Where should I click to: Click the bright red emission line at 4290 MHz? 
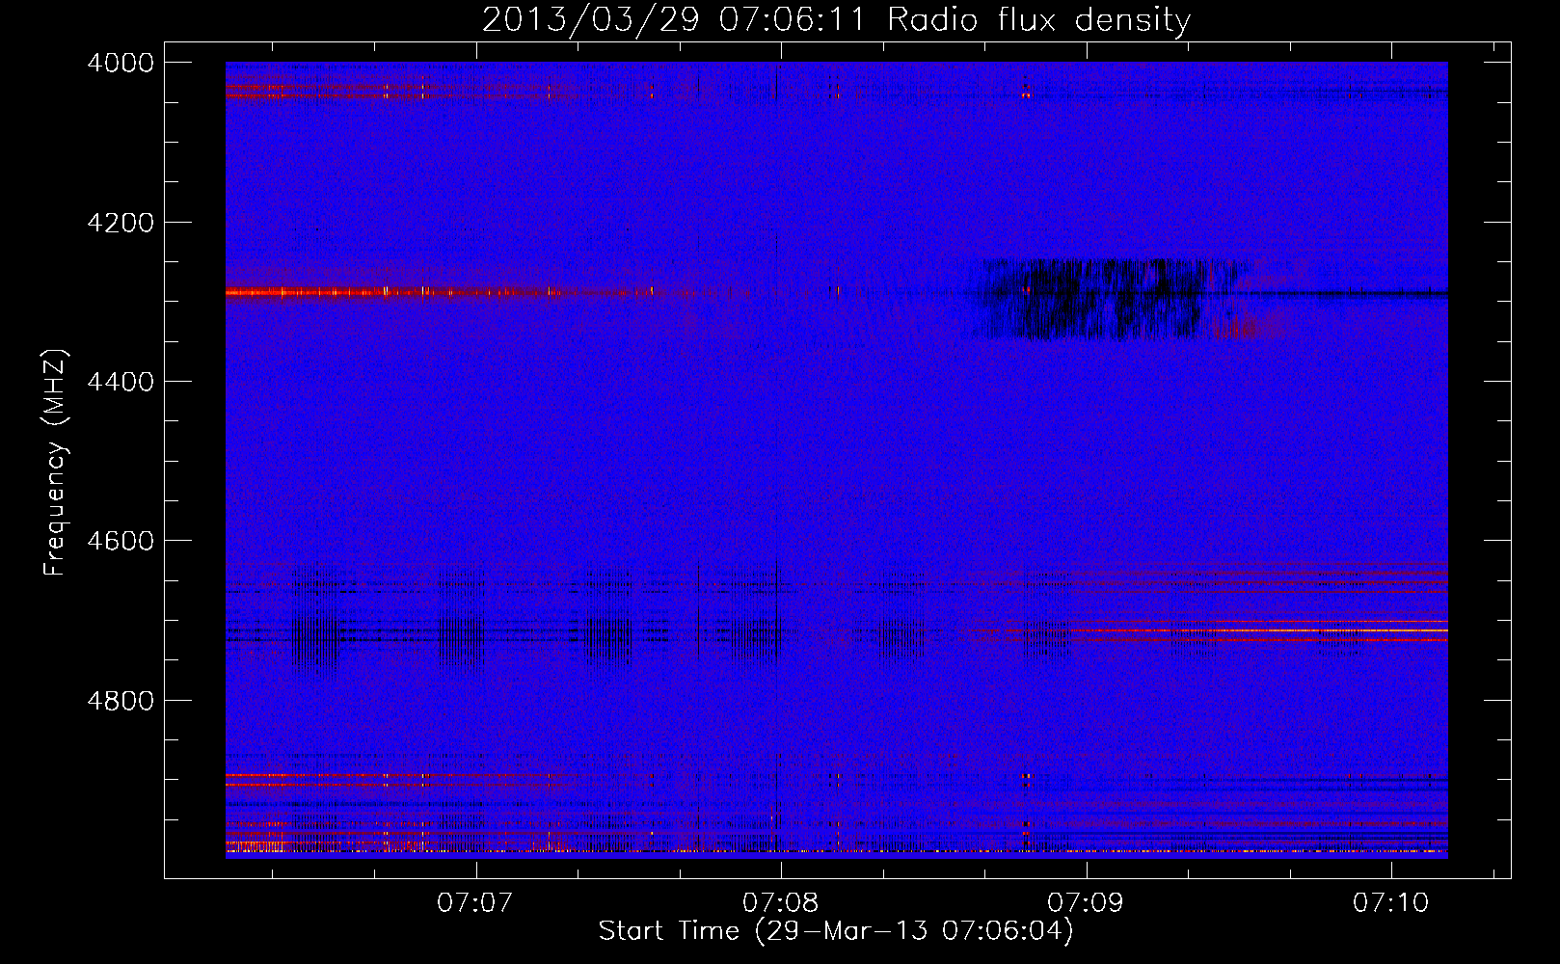coord(444,291)
